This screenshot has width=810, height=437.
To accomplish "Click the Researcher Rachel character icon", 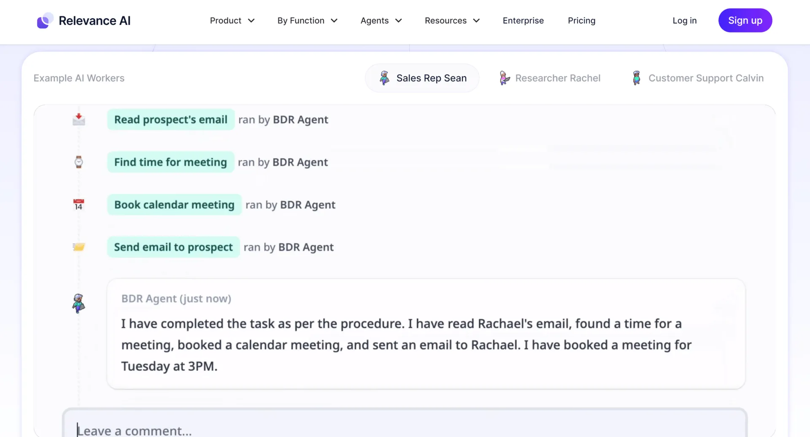I will point(504,78).
